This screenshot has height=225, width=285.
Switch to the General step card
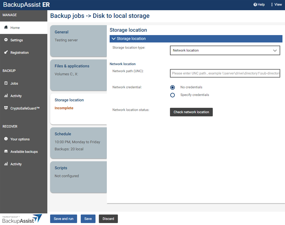(x=78, y=41)
